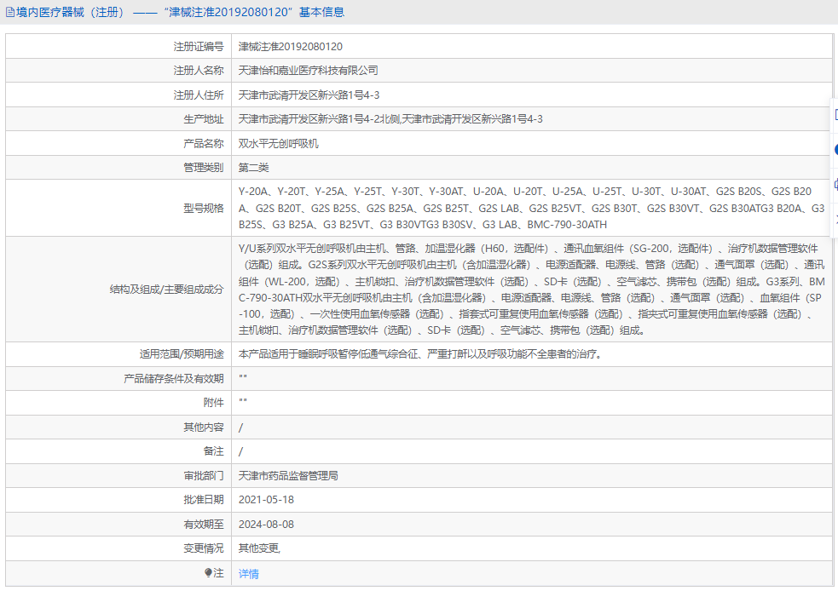Click approval department 天津市药品监督管理局
The width and height of the screenshot is (838, 591).
click(288, 475)
